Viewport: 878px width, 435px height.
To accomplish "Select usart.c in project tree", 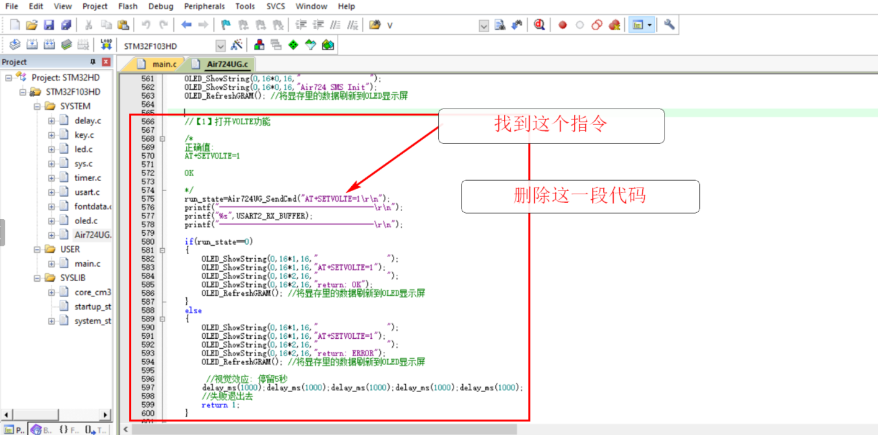I will click(x=87, y=192).
